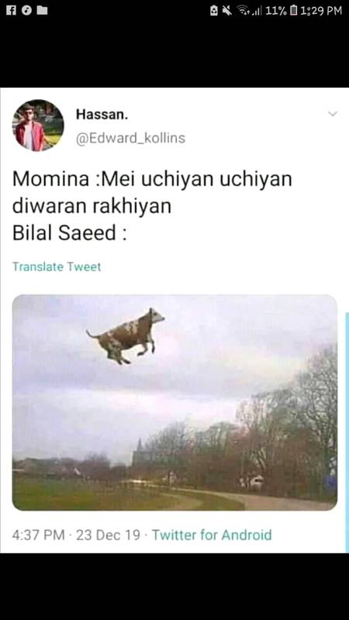Viewport: 349px width, 620px height.
Task: Open the tweet options chevron dropdown
Action: click(333, 114)
